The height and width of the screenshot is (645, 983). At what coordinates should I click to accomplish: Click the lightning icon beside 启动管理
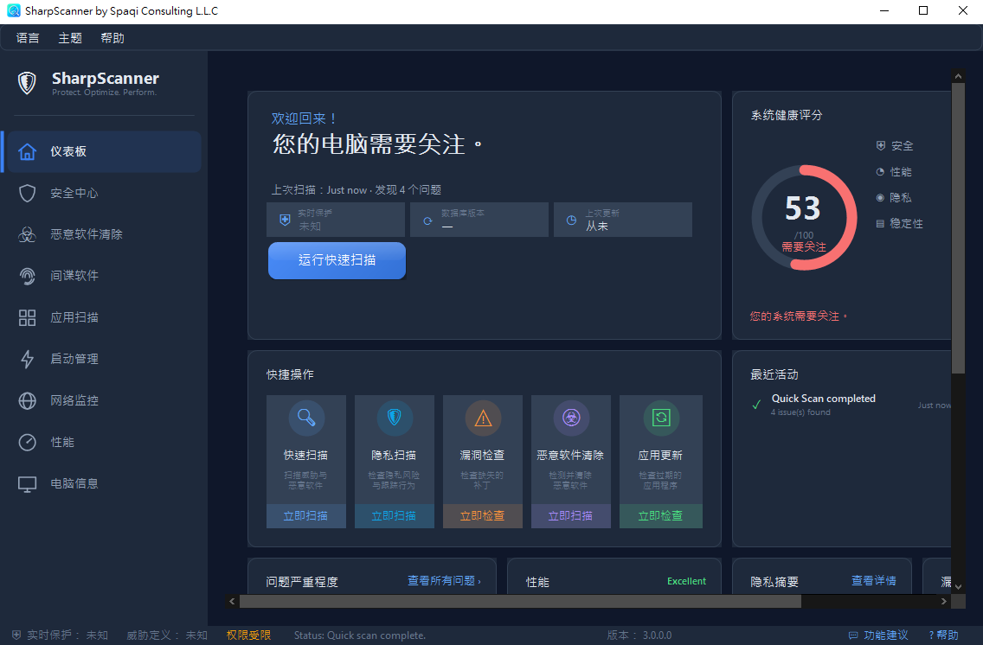click(27, 359)
